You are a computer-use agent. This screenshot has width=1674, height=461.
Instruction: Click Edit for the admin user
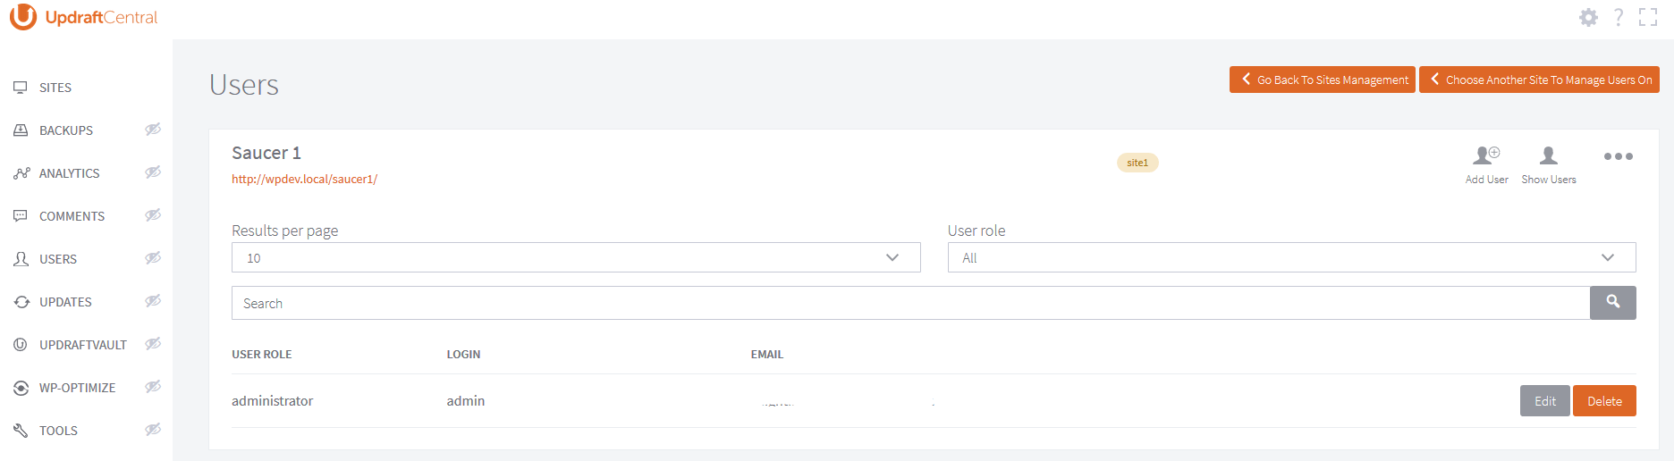(1544, 401)
